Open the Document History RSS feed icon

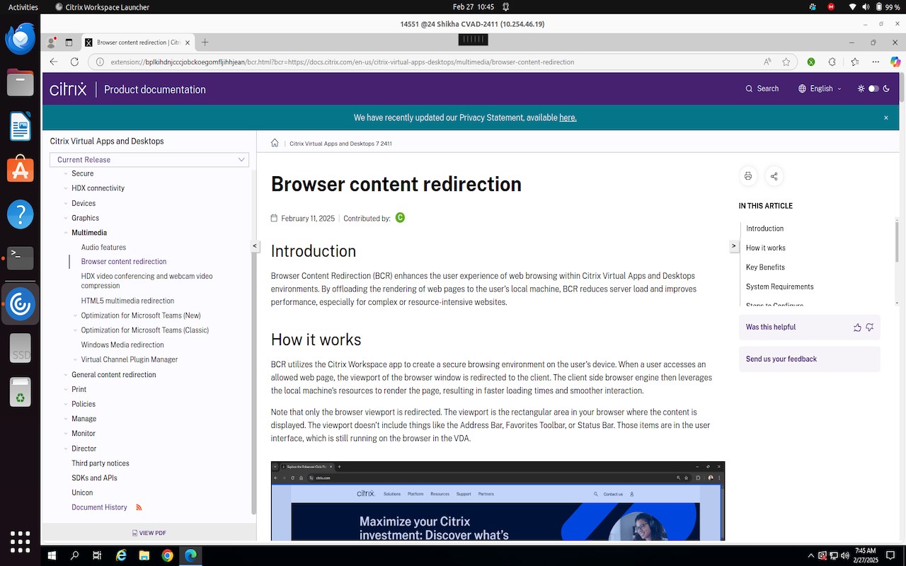(x=139, y=507)
